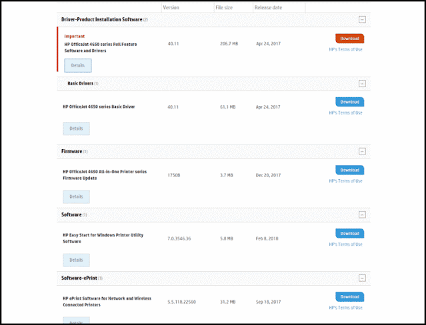Image resolution: width=426 pixels, height=325 pixels.
Task: Click the Release date column header
Action: click(x=268, y=7)
